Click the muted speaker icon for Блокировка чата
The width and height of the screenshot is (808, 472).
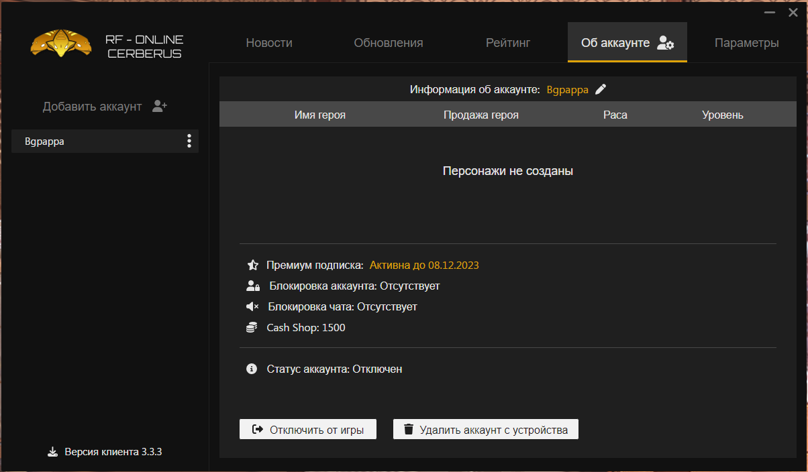252,307
